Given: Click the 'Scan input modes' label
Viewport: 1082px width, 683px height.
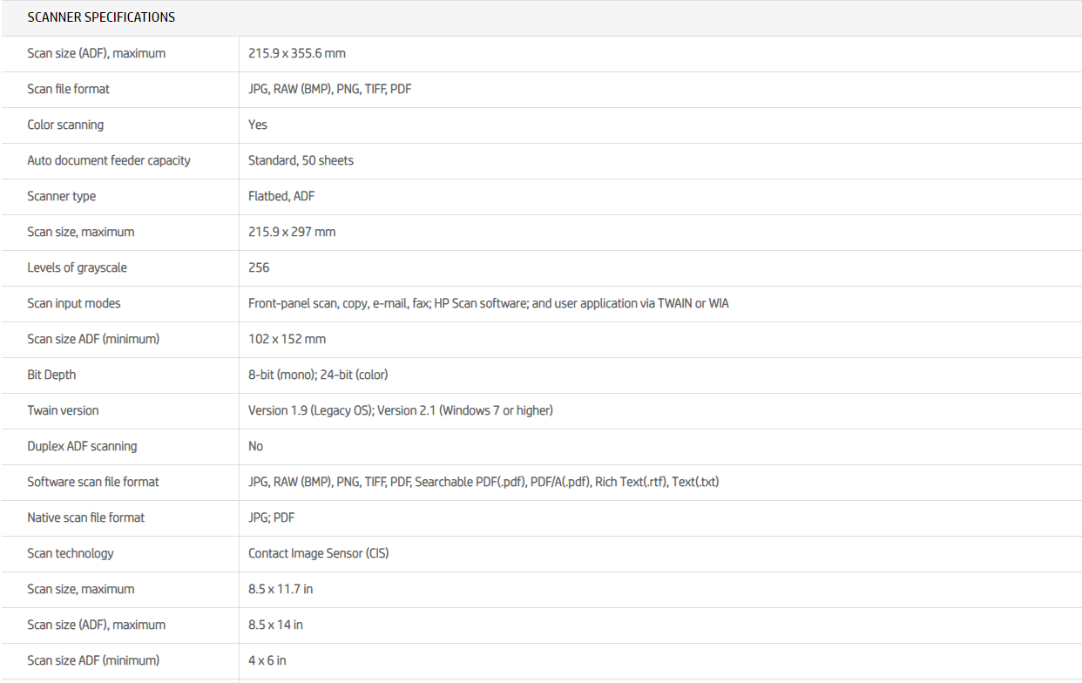Looking at the screenshot, I should pyautogui.click(x=74, y=303).
